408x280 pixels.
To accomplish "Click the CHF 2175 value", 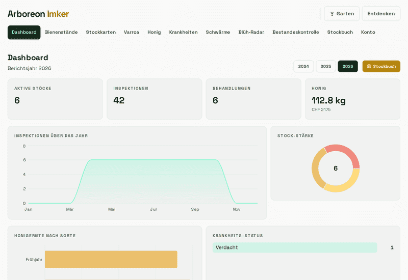I will coord(321,109).
